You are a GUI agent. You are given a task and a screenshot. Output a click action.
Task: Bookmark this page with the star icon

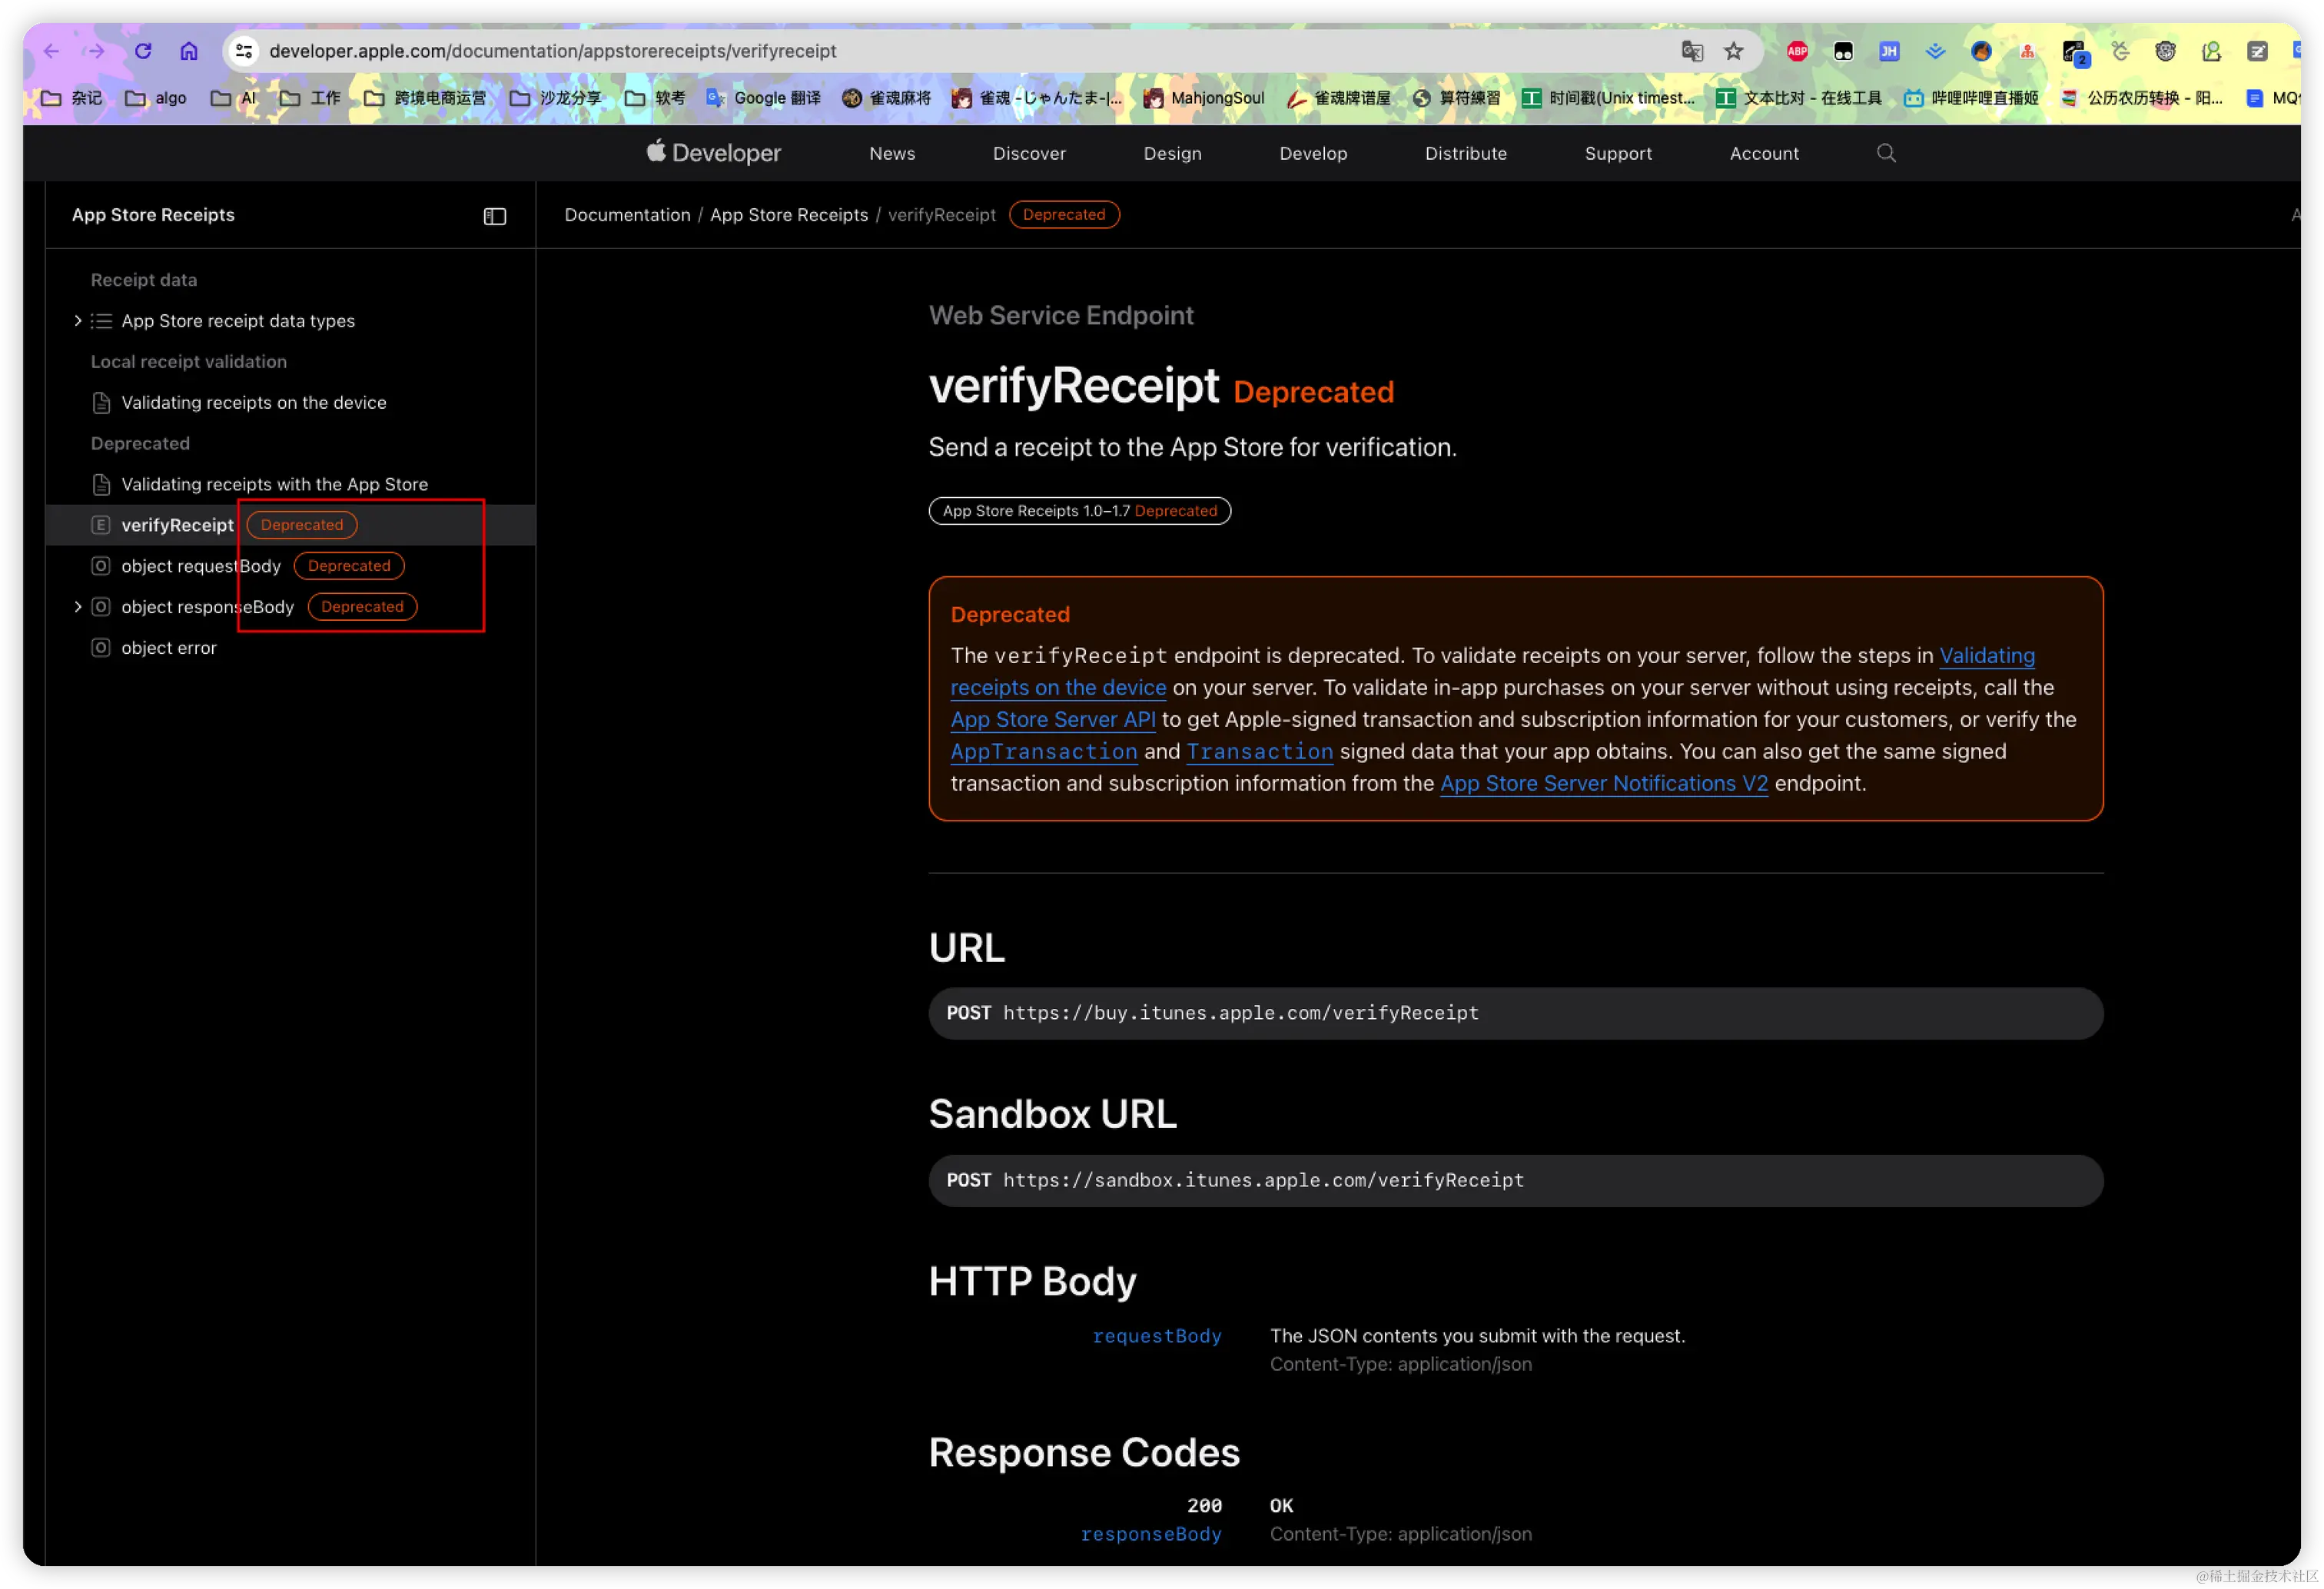[1734, 51]
